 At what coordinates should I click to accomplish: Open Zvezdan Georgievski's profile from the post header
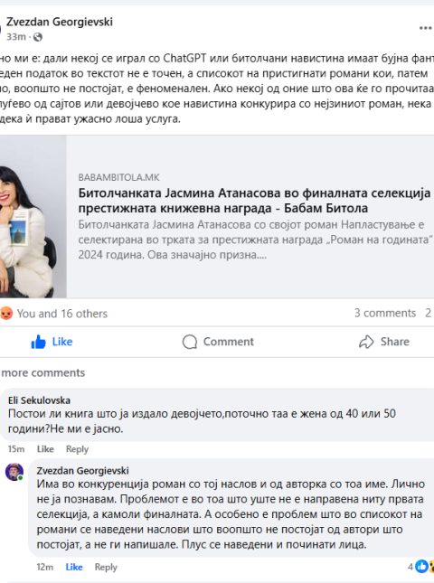60,22
